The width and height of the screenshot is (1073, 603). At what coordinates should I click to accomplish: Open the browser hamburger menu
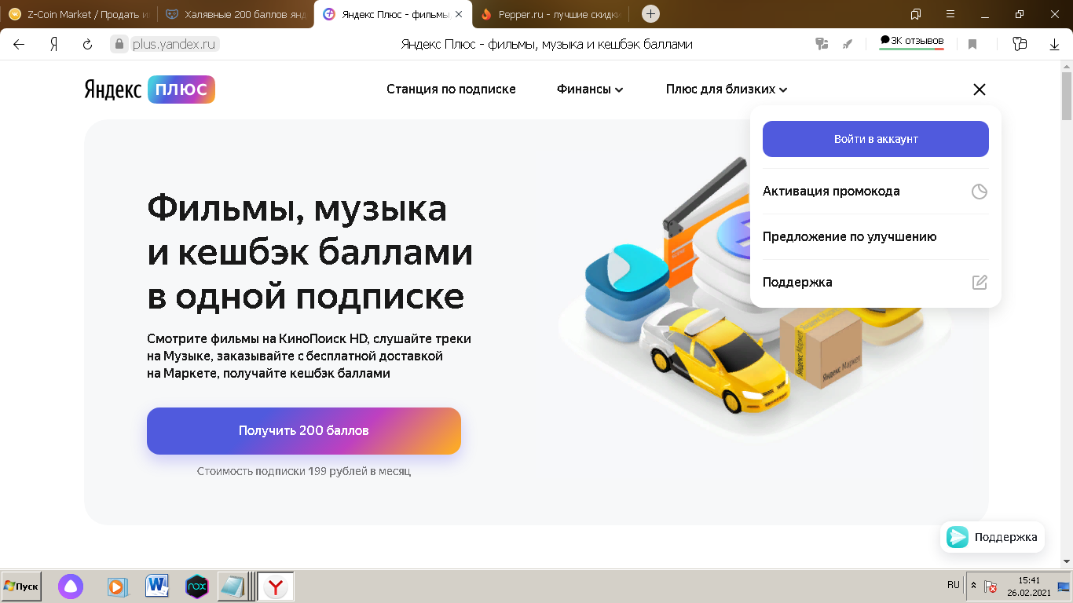click(x=950, y=14)
